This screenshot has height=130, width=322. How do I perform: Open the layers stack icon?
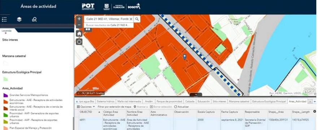pyautogui.click(x=19, y=19)
